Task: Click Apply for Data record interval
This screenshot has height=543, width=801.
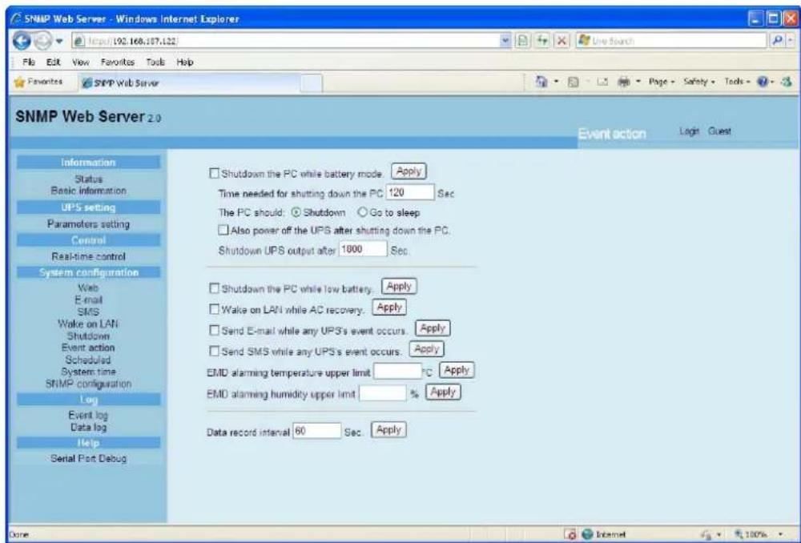Action: (388, 429)
